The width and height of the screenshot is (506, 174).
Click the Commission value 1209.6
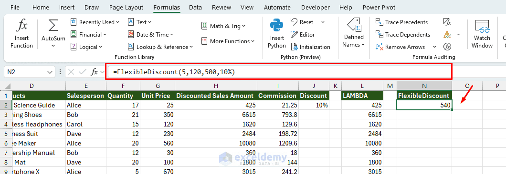(278, 143)
